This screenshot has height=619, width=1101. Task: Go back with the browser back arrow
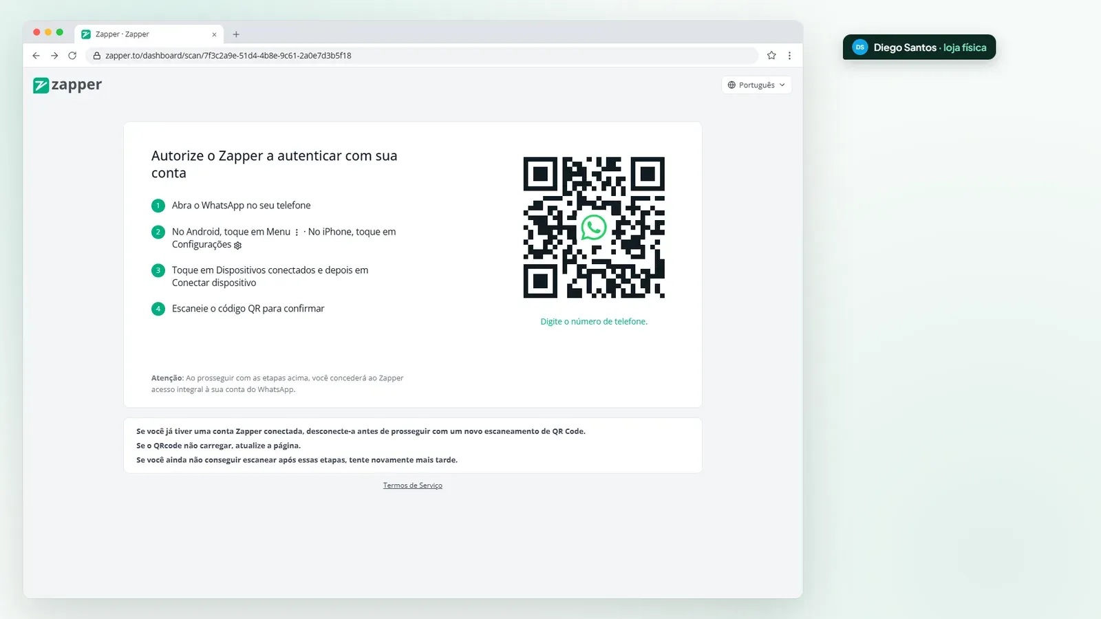[x=36, y=56]
